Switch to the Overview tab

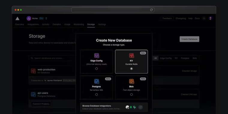(19, 24)
